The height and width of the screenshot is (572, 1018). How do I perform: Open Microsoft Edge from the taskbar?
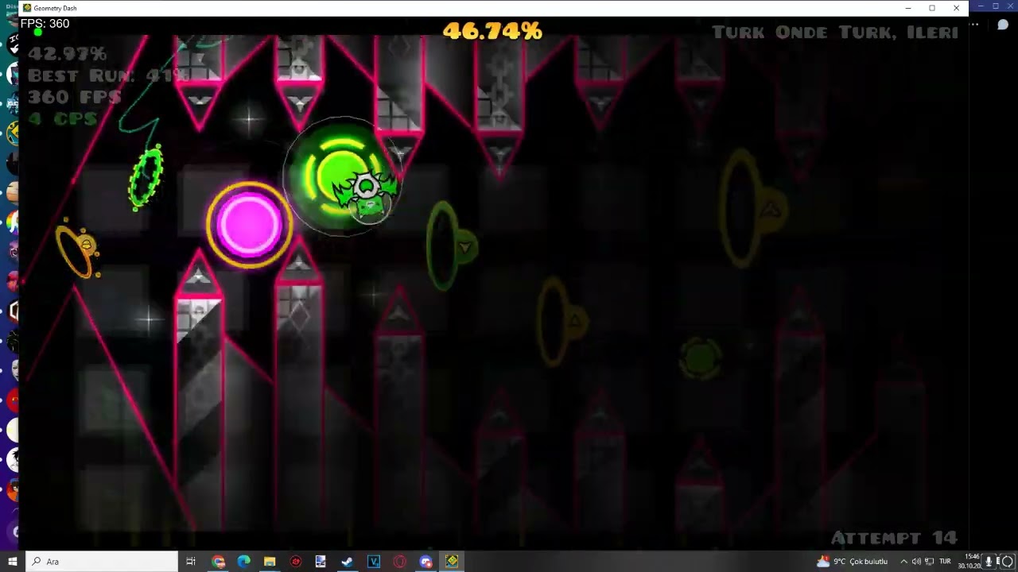tap(244, 562)
